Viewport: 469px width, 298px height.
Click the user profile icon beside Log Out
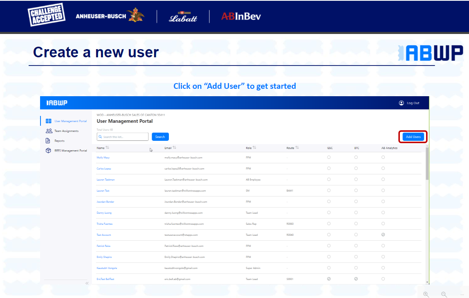coord(402,103)
